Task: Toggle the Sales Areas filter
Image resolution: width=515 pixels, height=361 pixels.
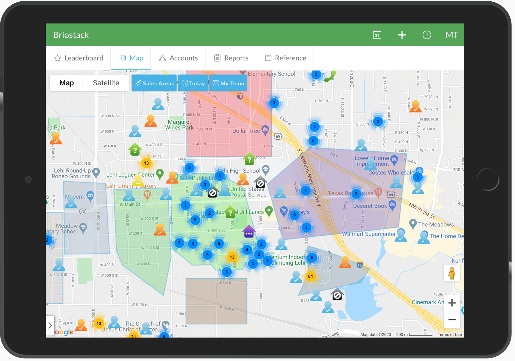Action: 154,83
